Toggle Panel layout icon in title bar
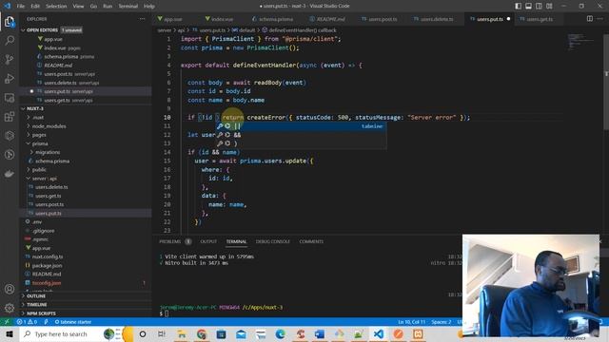609x342 pixels. 529,6
